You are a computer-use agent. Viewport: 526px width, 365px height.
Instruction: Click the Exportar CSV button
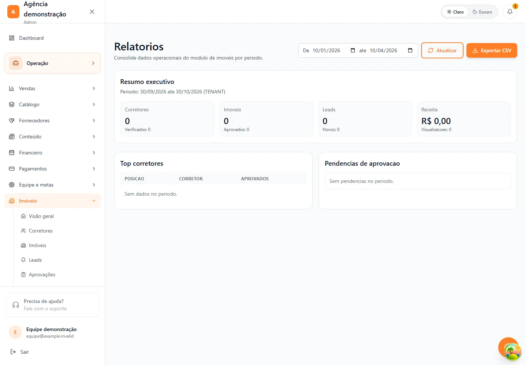pos(492,50)
